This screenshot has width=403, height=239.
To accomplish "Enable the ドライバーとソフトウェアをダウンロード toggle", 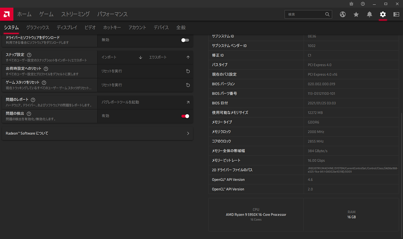I will (185, 40).
